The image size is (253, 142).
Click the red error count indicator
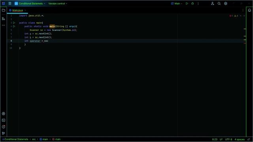(x=231, y=16)
